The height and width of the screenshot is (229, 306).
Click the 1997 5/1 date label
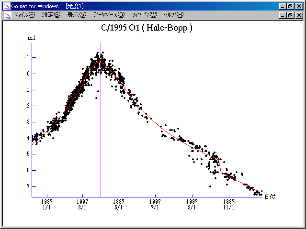pos(119,204)
